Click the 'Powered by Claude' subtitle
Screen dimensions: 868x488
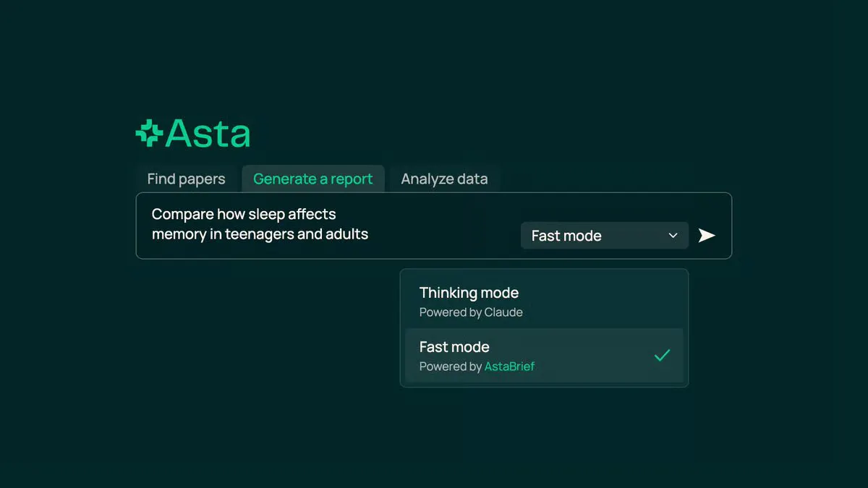(x=471, y=312)
